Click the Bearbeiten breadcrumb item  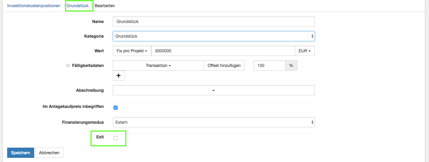tap(104, 6)
